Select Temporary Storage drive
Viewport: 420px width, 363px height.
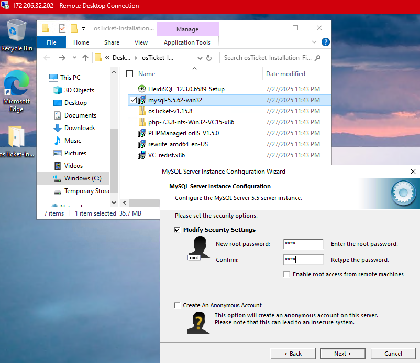coord(81,191)
